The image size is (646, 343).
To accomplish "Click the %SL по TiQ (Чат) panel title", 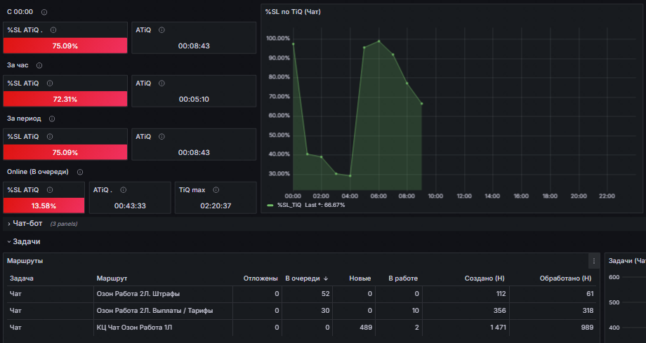I will point(293,12).
